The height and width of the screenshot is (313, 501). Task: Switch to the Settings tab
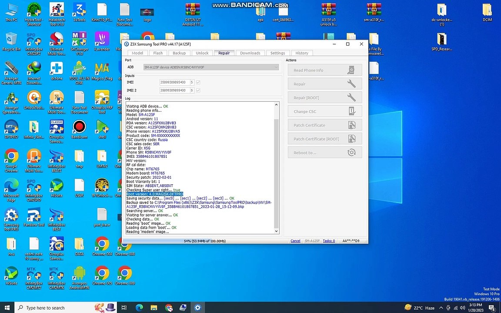coord(277,53)
